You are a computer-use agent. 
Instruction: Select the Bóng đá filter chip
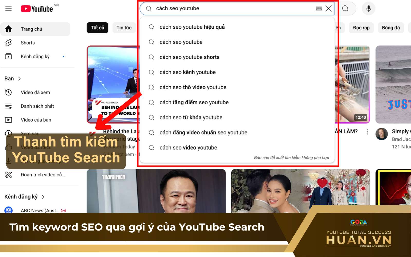(391, 28)
